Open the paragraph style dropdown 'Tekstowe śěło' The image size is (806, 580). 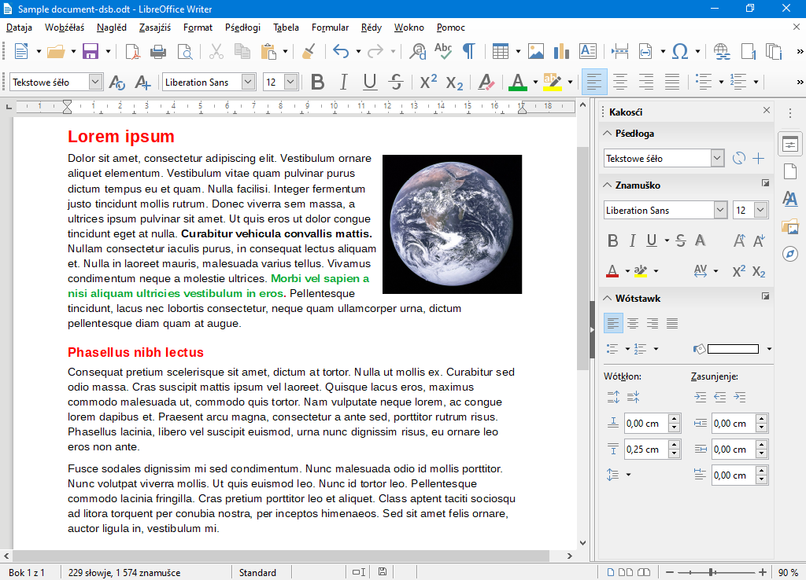click(95, 82)
